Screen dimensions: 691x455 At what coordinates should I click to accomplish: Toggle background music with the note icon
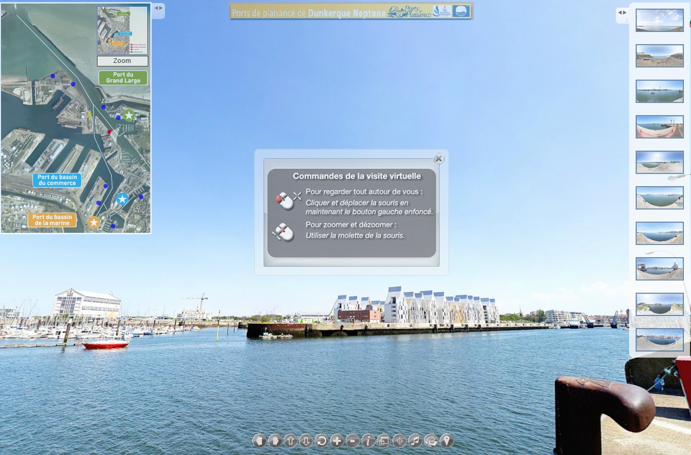click(415, 441)
